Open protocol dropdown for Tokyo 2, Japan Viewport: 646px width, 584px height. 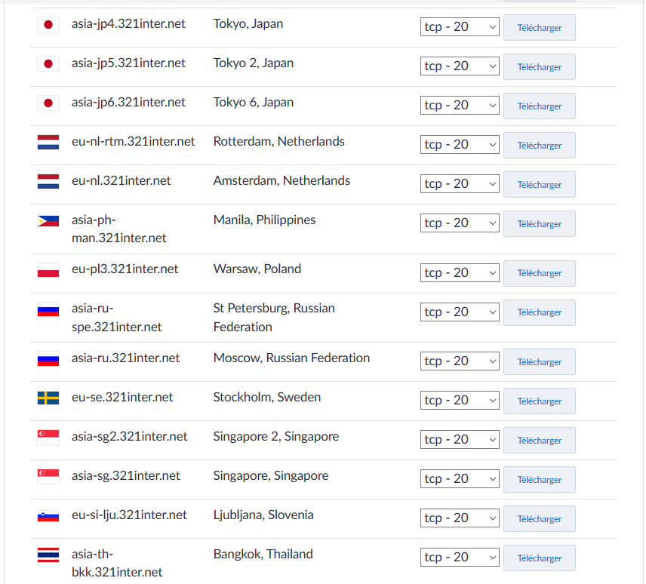point(460,66)
